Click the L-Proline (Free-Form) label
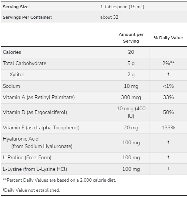This screenshot has height=197, width=187. [x=27, y=157]
